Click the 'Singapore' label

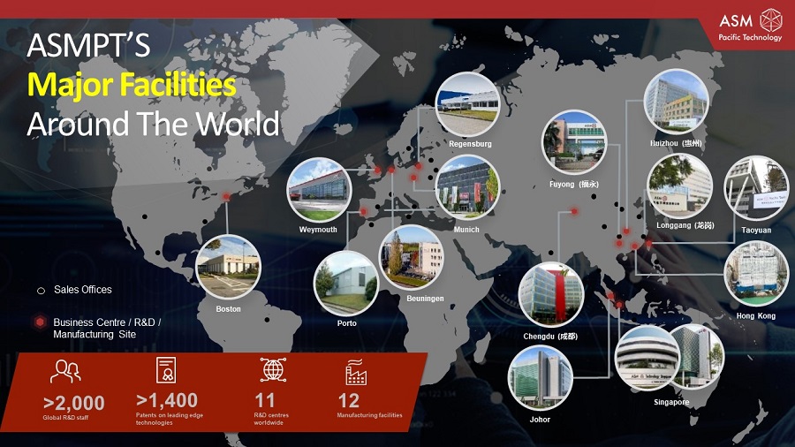(x=671, y=402)
